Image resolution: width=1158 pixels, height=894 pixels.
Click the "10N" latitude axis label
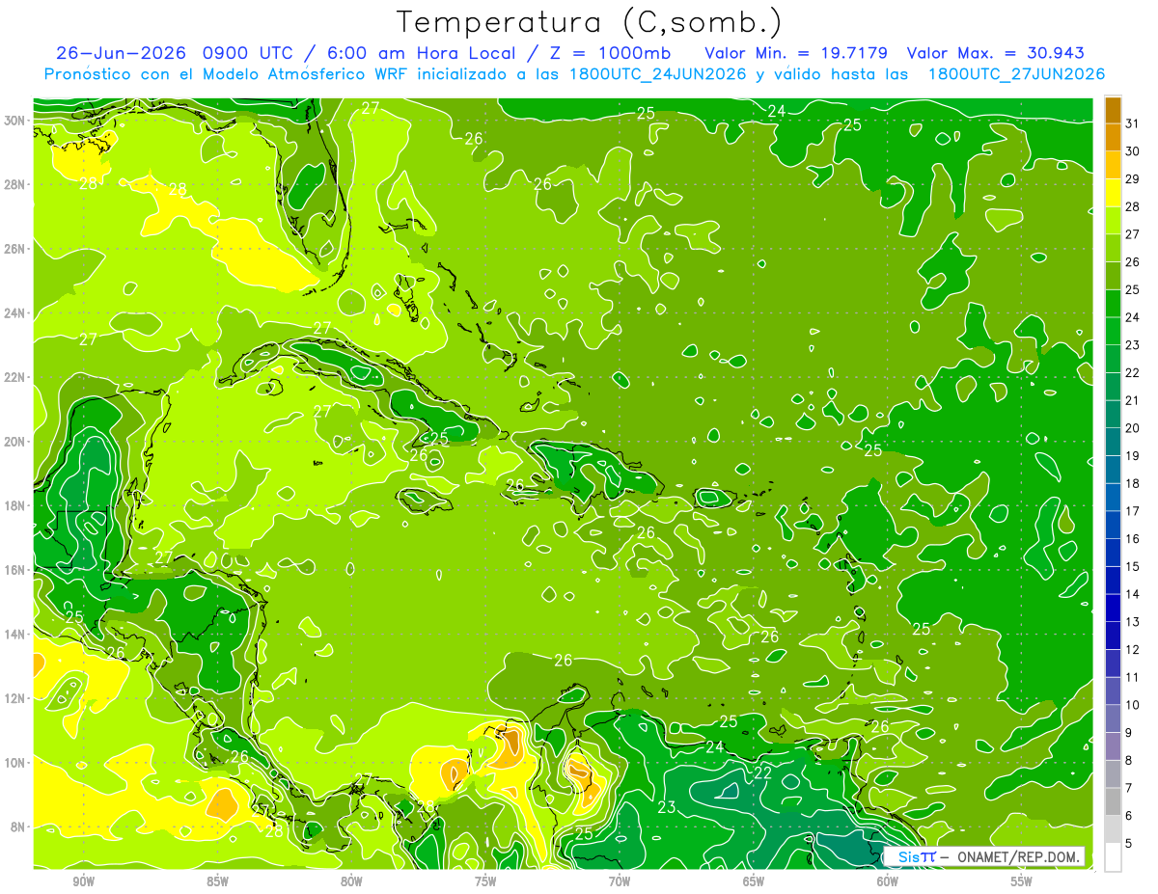[x=15, y=762]
